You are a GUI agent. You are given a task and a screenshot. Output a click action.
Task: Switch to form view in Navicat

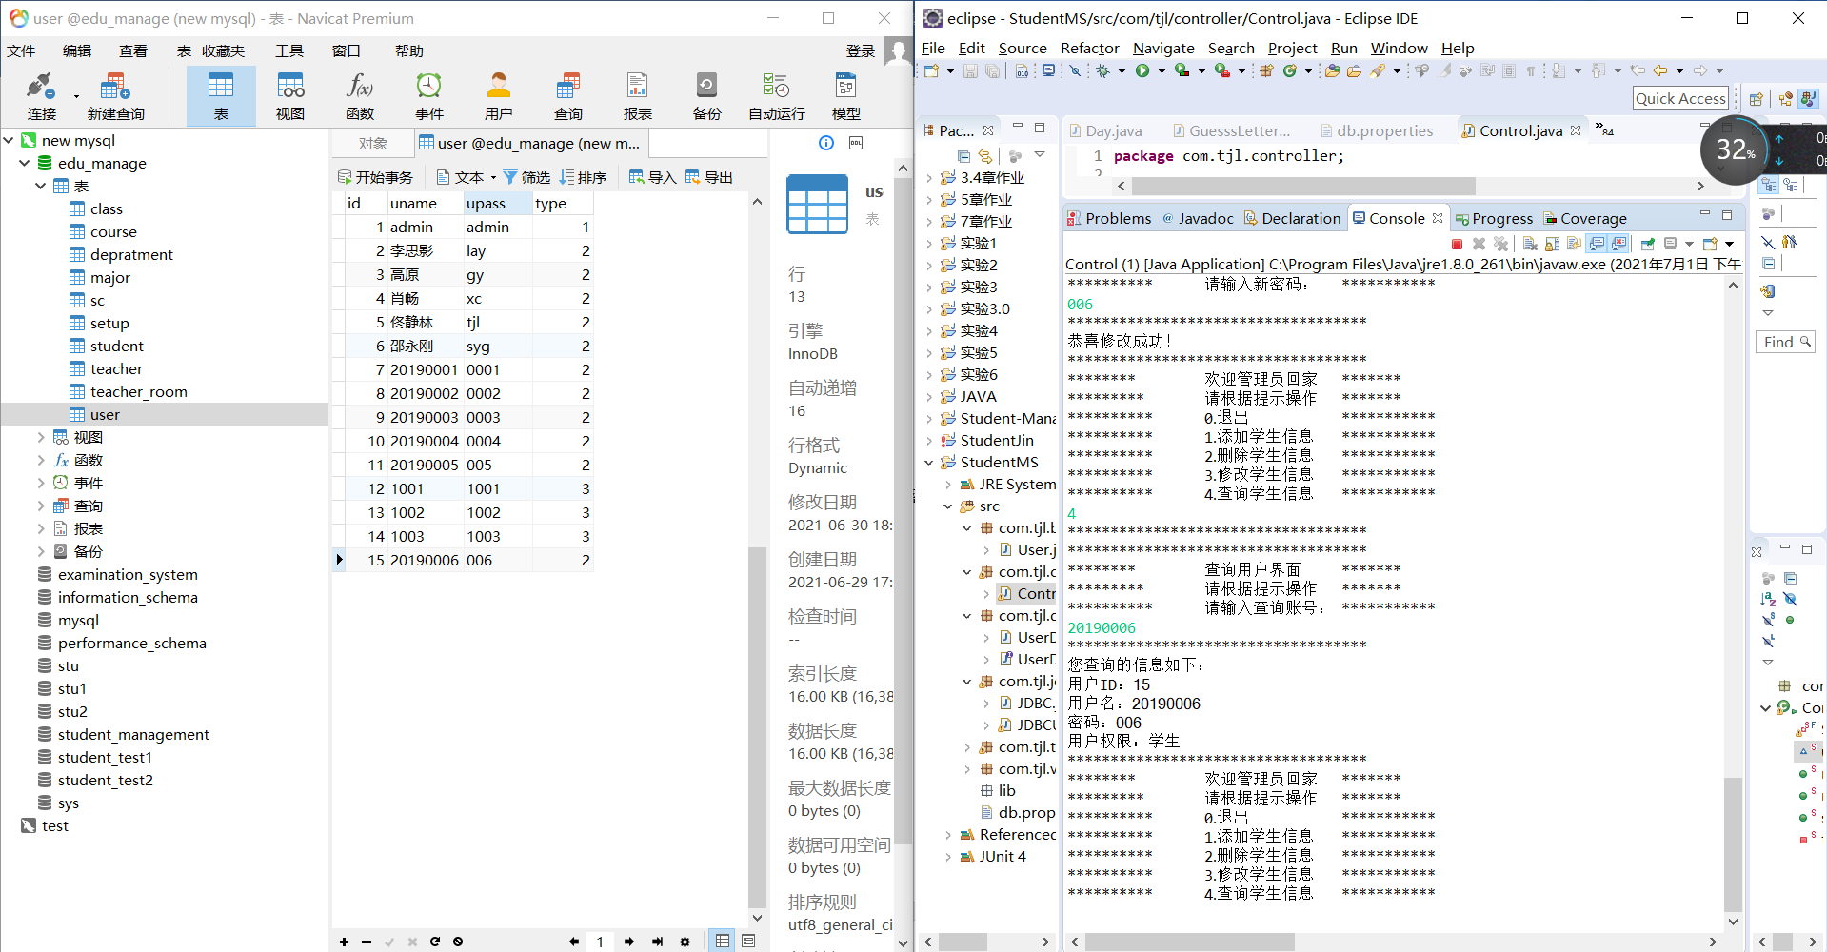click(748, 941)
